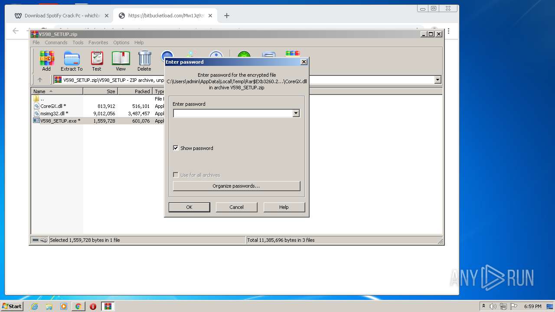Click the network tray icon
The image size is (555, 312).
point(503,306)
